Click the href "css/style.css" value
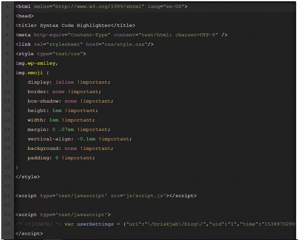Screen dimensions: 298x240 tap(125, 44)
